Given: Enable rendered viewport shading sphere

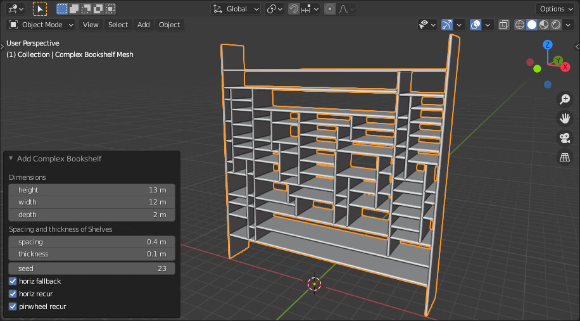Looking at the screenshot, I should (555, 25).
